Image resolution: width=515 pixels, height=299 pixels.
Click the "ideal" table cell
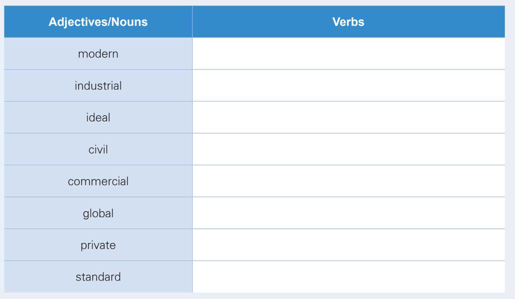[x=98, y=118]
